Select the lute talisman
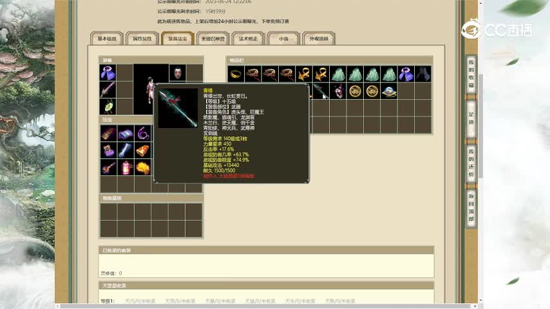 (108, 167)
